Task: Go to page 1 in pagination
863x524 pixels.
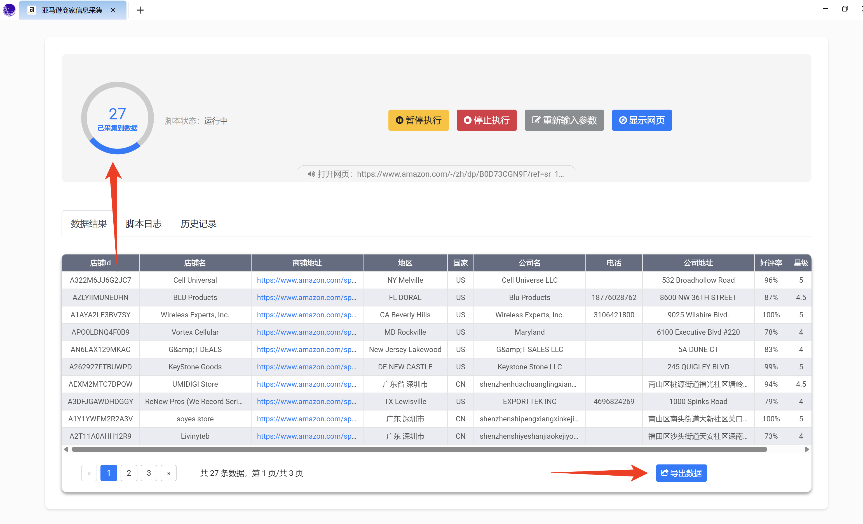Action: [x=109, y=473]
